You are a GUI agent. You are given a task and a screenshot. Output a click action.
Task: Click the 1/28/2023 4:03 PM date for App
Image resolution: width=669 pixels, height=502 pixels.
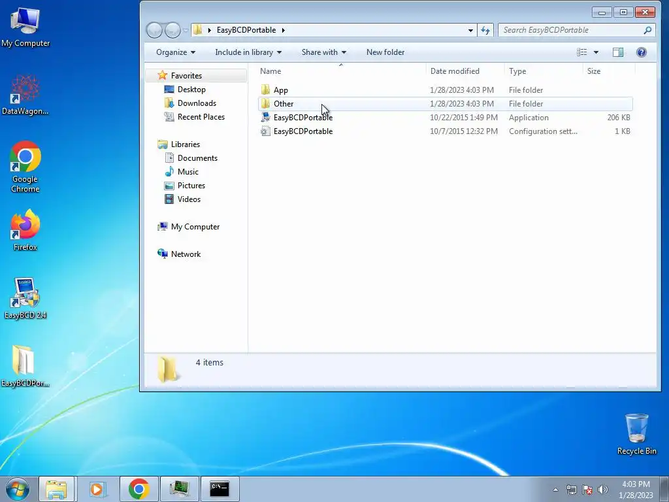tap(462, 90)
